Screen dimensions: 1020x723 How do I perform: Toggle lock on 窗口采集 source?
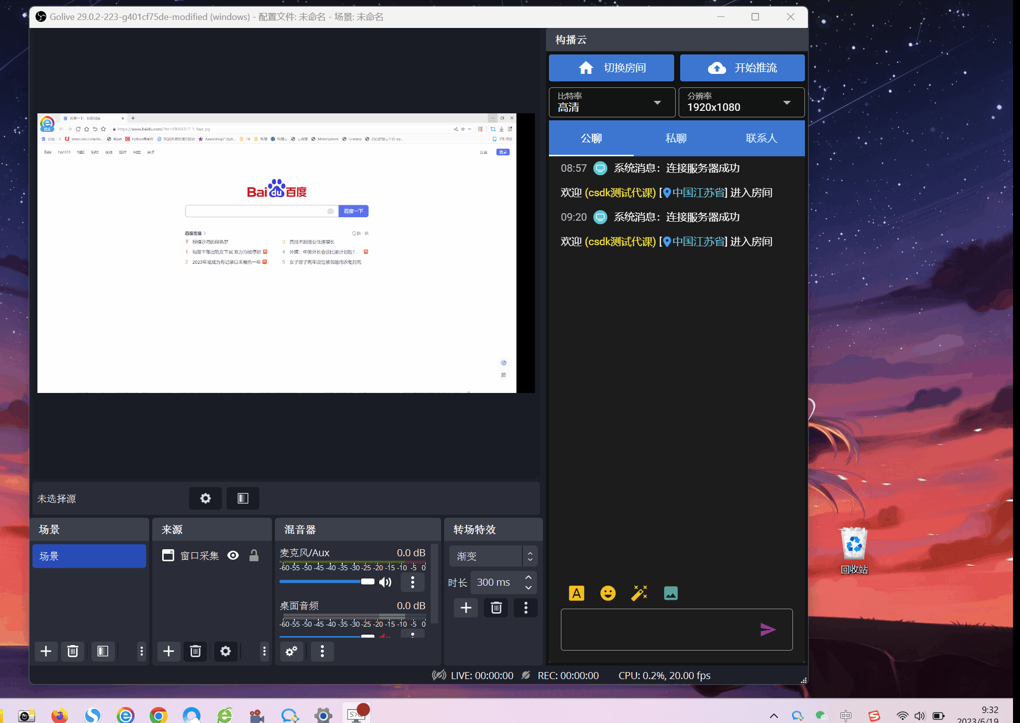point(254,555)
